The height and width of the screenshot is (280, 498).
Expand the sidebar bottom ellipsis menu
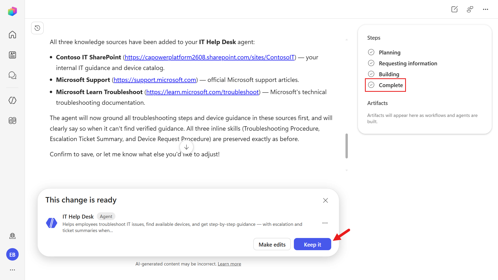click(x=12, y=270)
